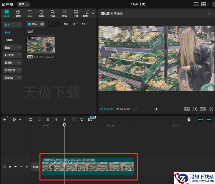Open the 智能 smart tools tab
The image size is (215, 184).
pyautogui.click(x=86, y=13)
